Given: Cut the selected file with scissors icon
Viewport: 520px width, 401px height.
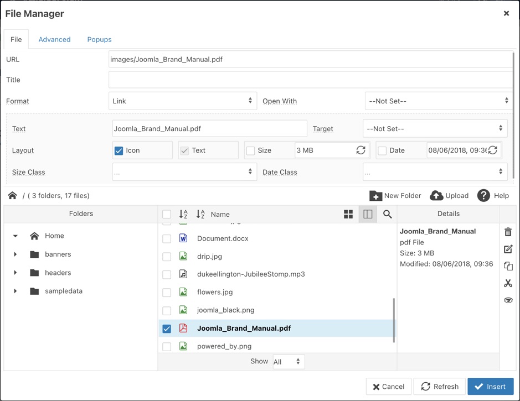Looking at the screenshot, I should pyautogui.click(x=508, y=283).
